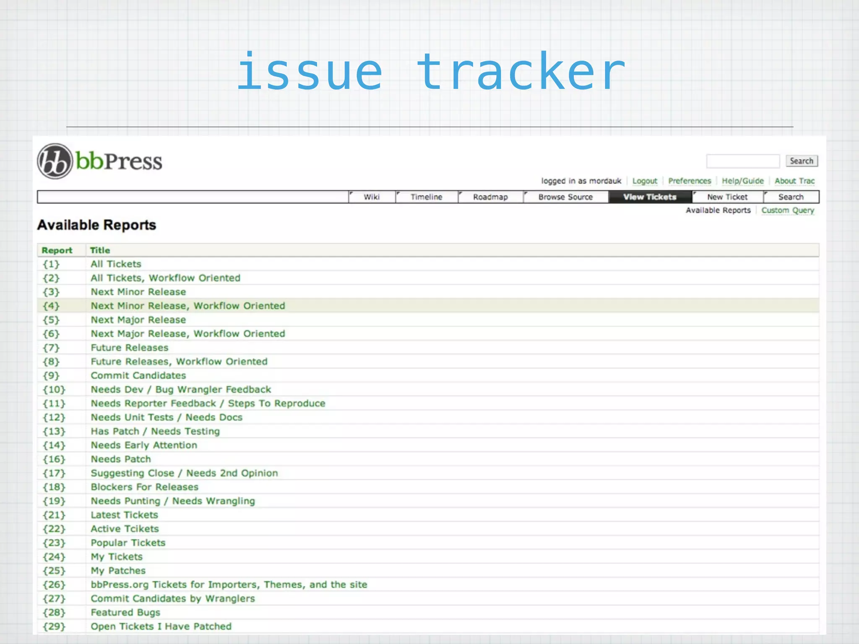Click report number {26}
Viewport: 859px width, 644px height.
[54, 584]
